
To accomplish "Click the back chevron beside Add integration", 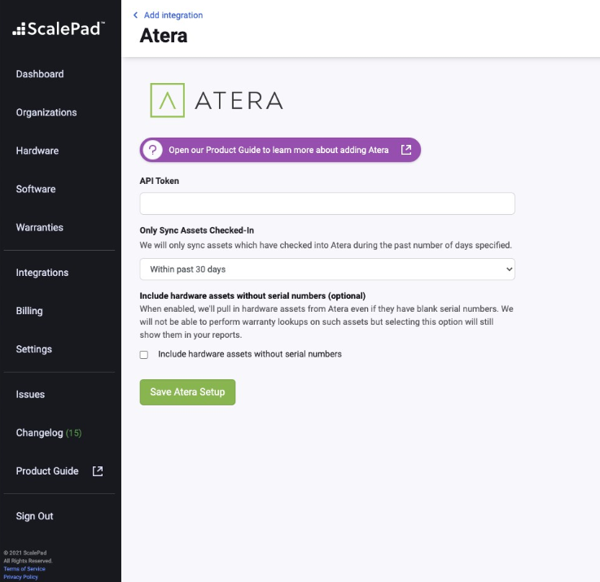I will click(135, 15).
